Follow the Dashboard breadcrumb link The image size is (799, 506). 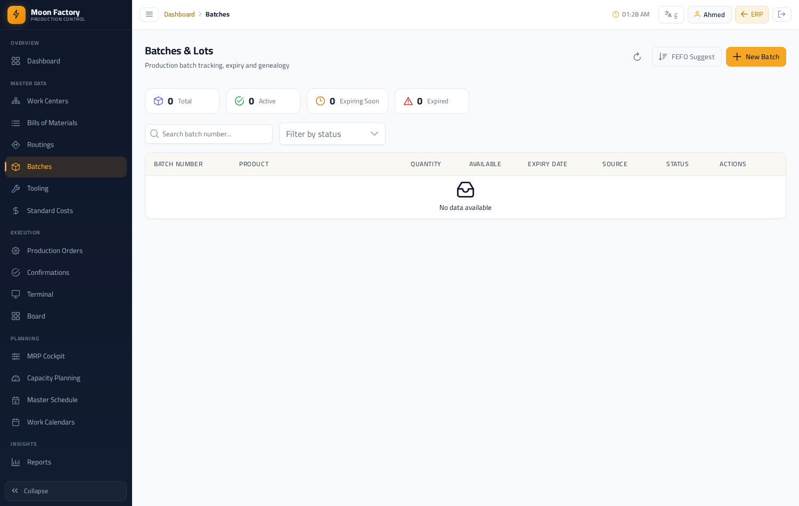click(179, 14)
